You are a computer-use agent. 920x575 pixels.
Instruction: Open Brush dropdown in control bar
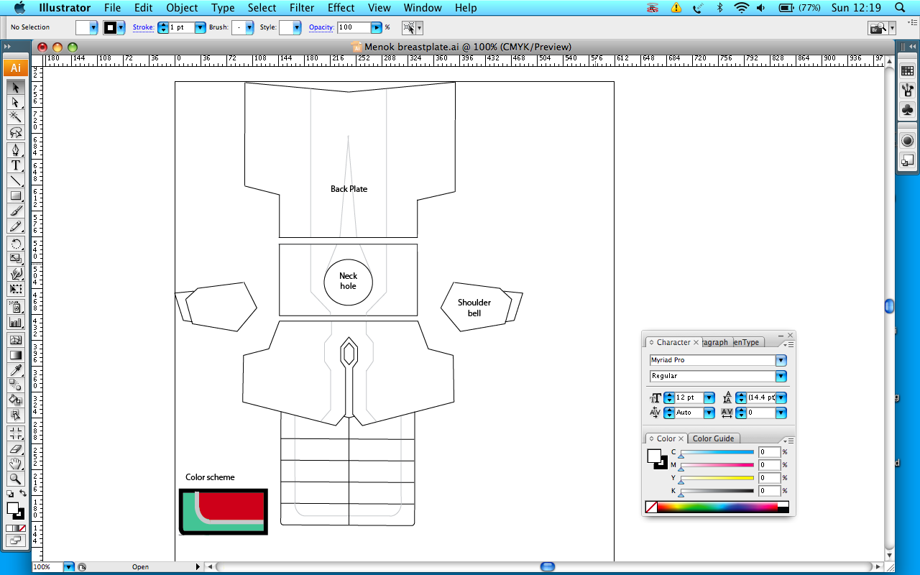click(x=249, y=27)
